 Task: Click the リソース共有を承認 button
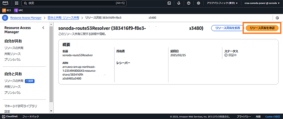(262, 28)
